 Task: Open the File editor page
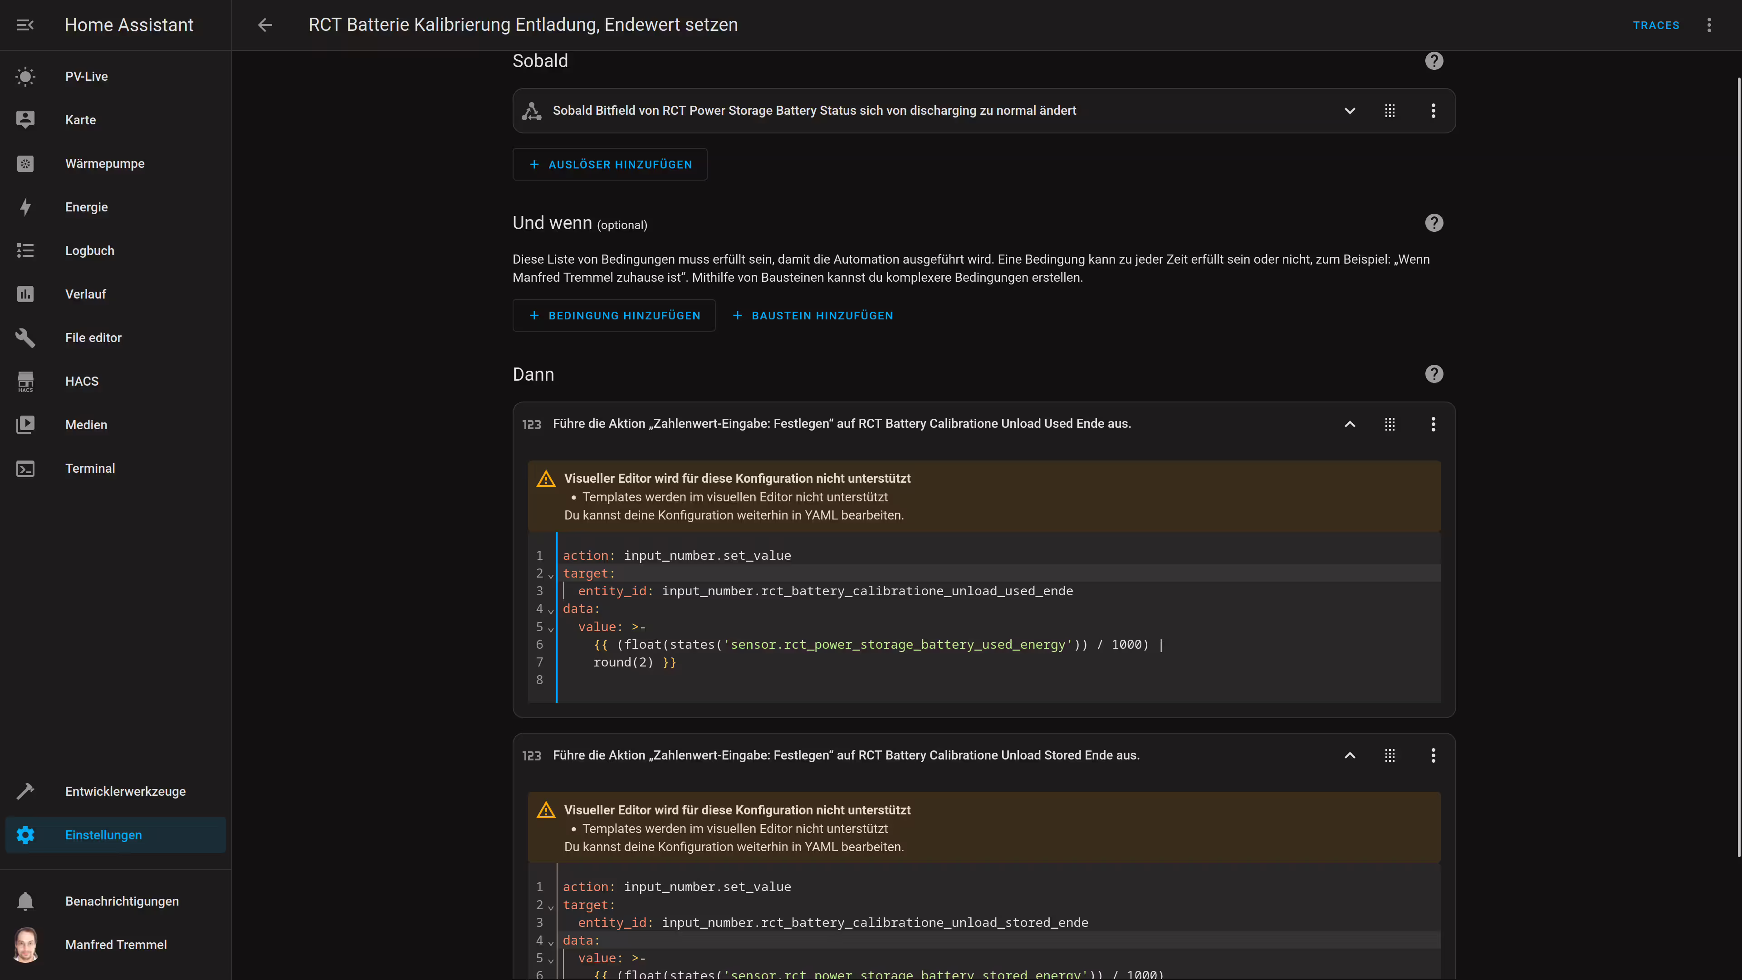[116, 338]
